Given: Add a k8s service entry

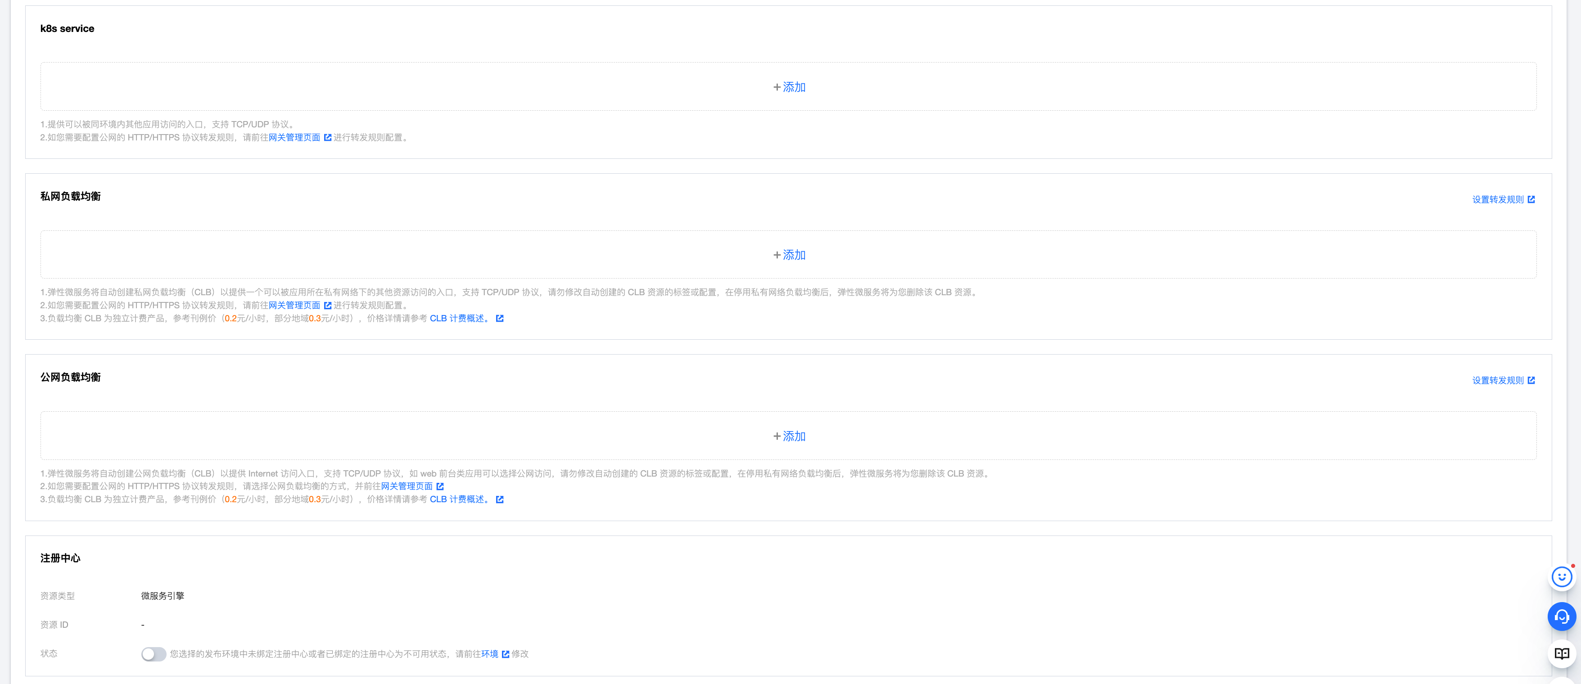Looking at the screenshot, I should [x=789, y=87].
